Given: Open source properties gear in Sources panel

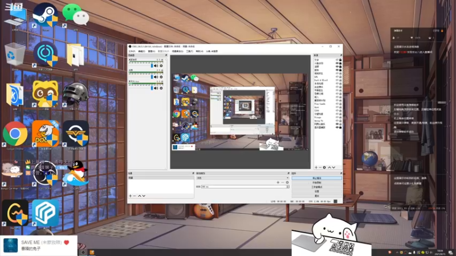Looking at the screenshot, I should pos(324,167).
